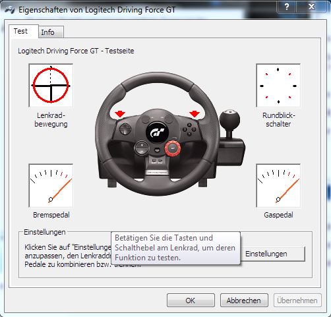Viewport: 331px width, 317px height.
Task: Click the Lenkradbewegung steering indicator
Action: coord(51,86)
